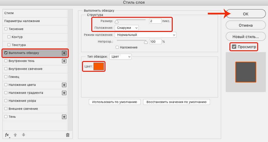Select the Глянец row label
The height and width of the screenshot is (142, 268).
[x=14, y=77]
